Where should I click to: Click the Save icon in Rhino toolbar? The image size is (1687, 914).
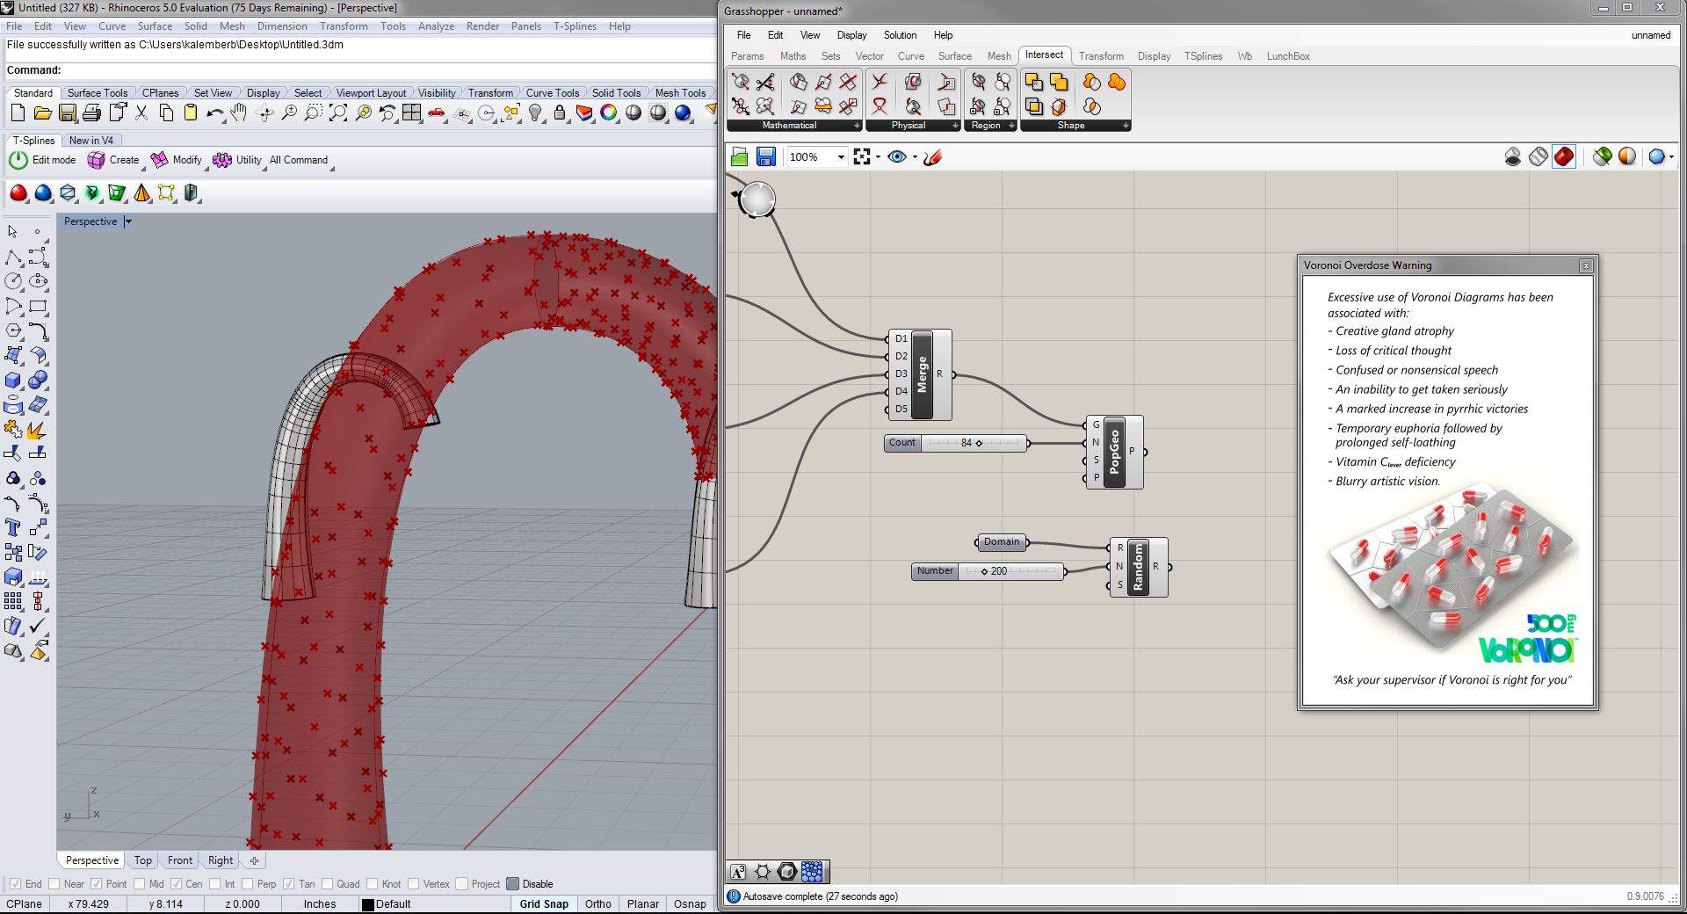click(x=68, y=113)
